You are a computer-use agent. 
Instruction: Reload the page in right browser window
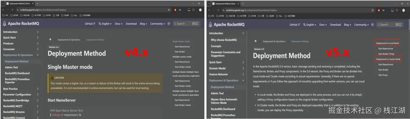(219, 10)
